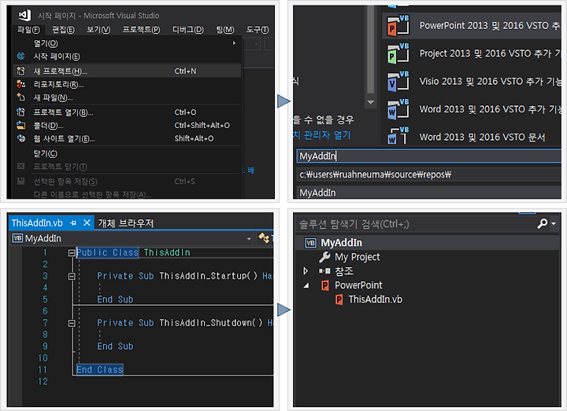The image size is (567, 411).
Task: Close the ThisAddIn.vb tab
Action: (x=87, y=223)
